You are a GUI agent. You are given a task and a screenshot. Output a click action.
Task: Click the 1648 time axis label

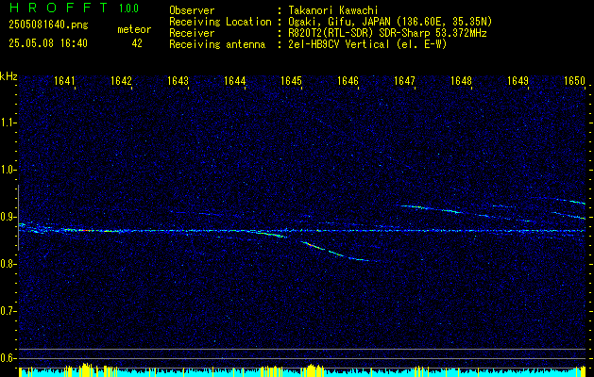coord(462,80)
